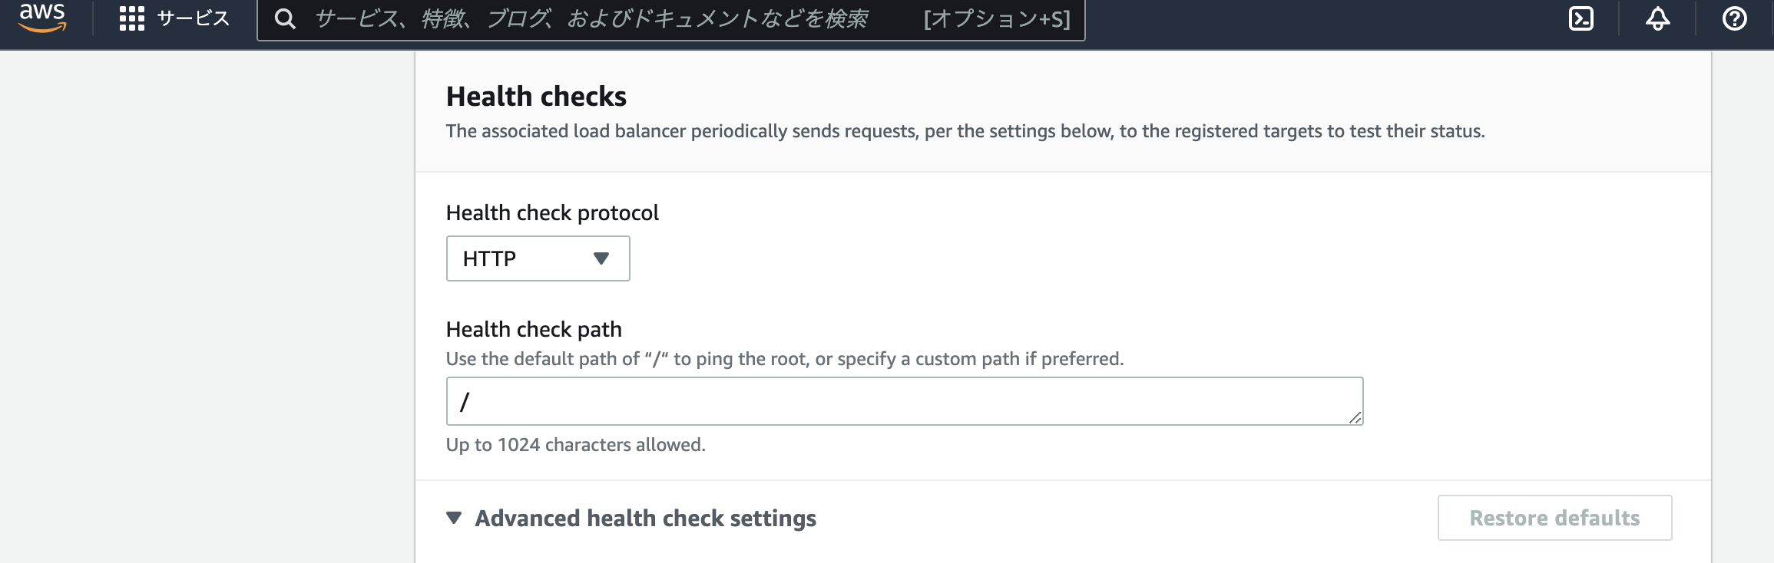Click the Health check path label
Screen dimensions: 1774x563
point(534,330)
